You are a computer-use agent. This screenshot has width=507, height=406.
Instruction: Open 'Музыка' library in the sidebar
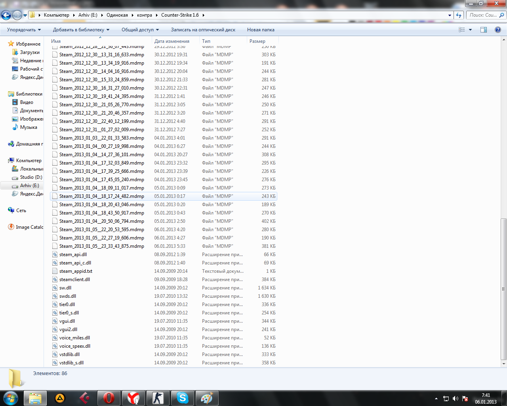coord(29,127)
